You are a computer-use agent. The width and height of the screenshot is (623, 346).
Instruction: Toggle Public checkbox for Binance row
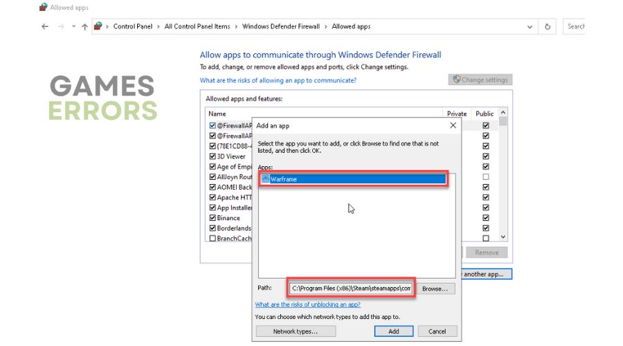(x=485, y=218)
